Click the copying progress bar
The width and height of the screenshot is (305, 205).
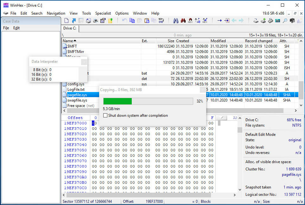tap(148, 101)
